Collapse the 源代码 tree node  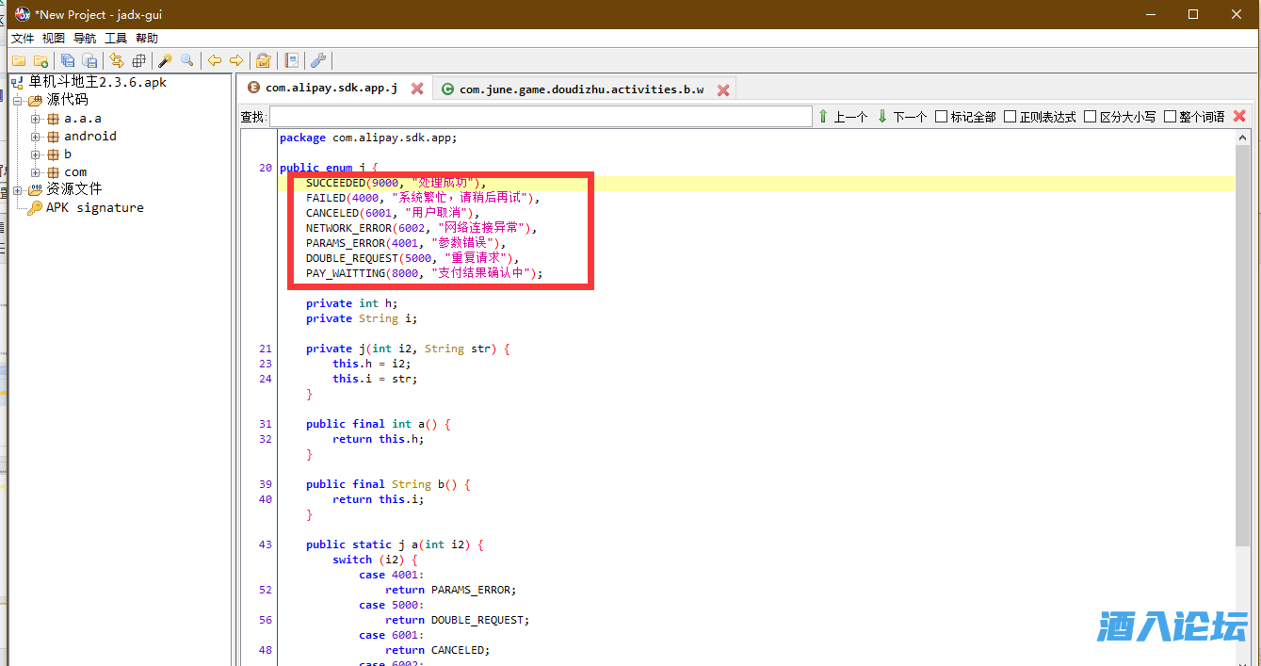18,101
